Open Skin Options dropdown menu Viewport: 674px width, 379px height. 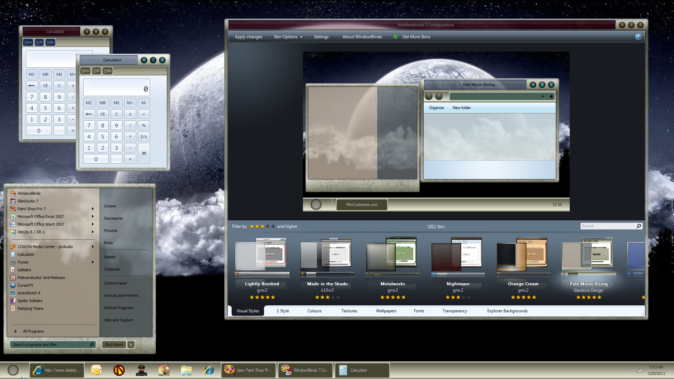(288, 37)
